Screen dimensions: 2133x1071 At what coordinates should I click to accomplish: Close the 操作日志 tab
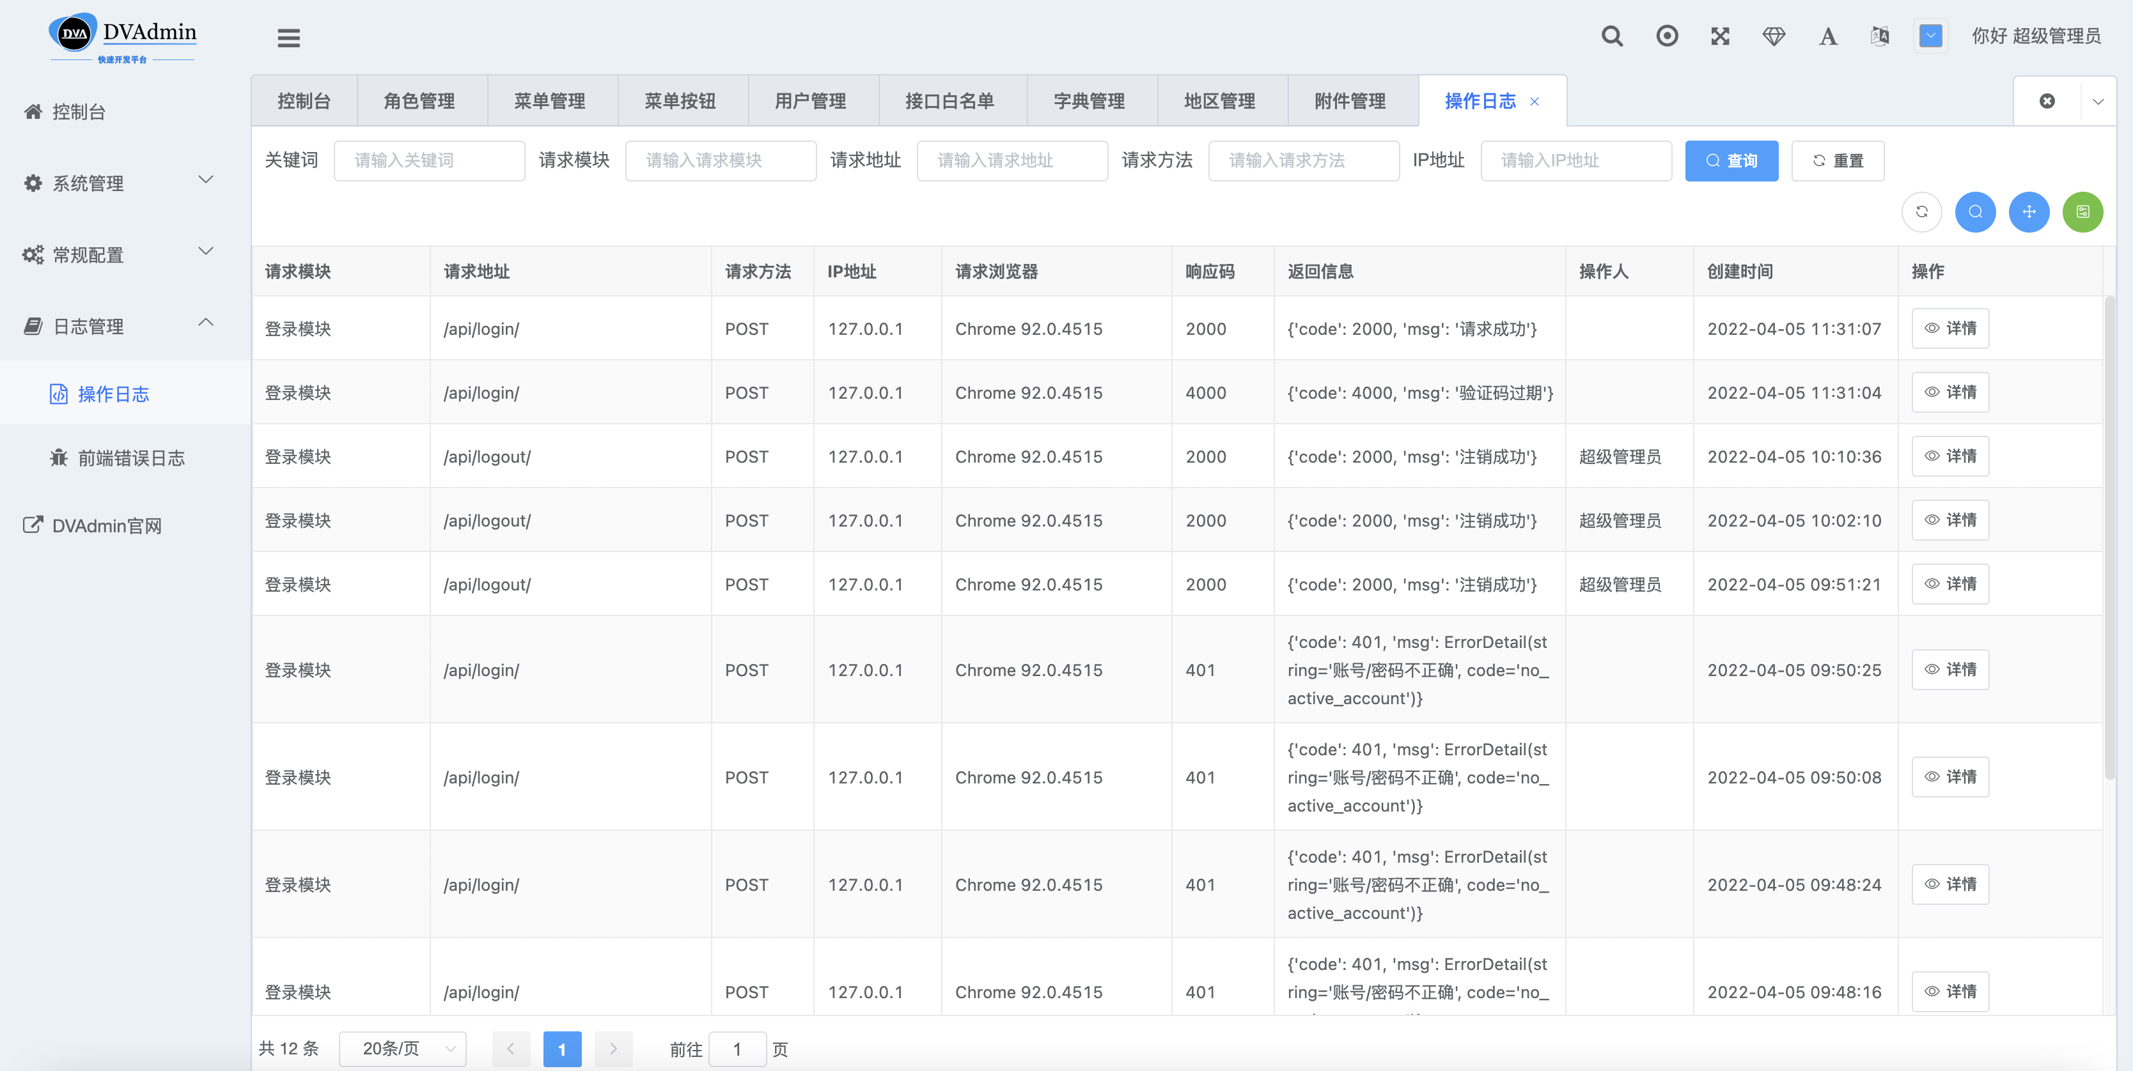(1535, 101)
